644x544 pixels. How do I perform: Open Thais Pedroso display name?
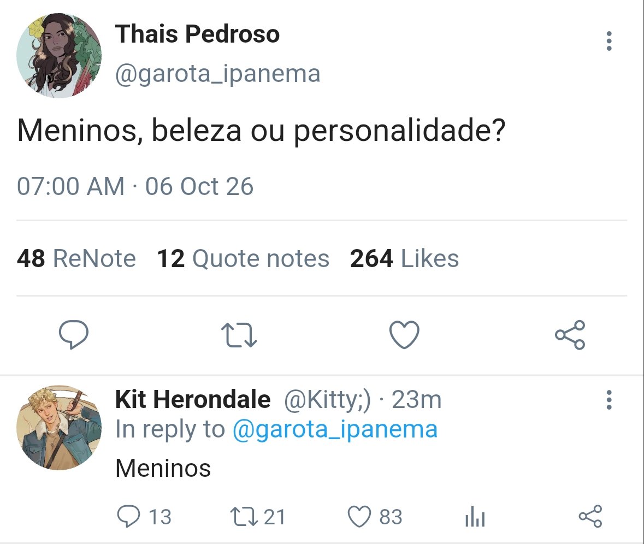point(197,34)
